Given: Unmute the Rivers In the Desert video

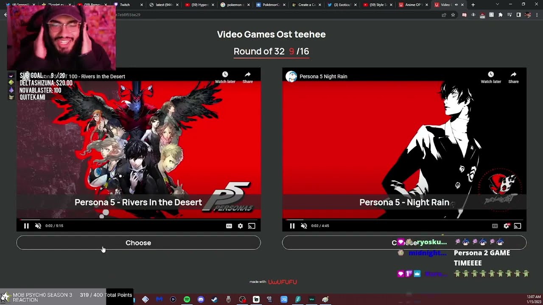Looking at the screenshot, I should (38, 226).
